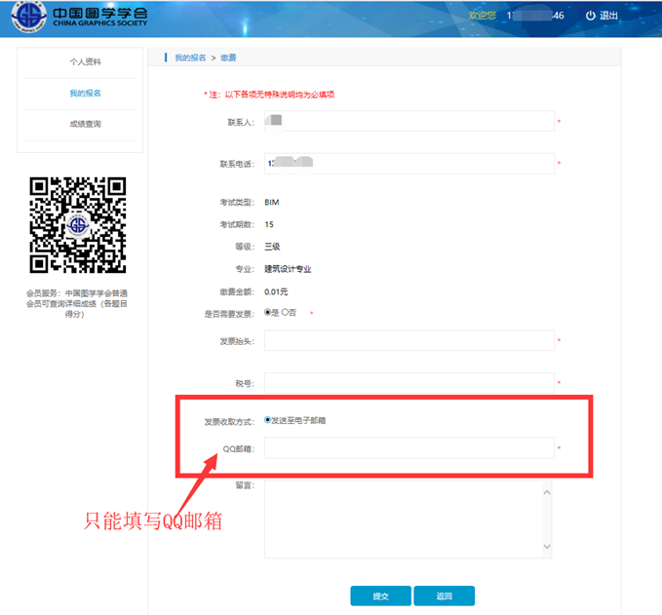The image size is (662, 615).
Task: Click the 我的报名 breadcrumb link
Action: (x=190, y=58)
